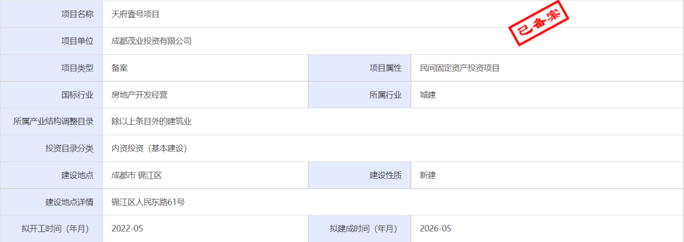The image size is (684, 242).
Task: Click the 备案 project type value
Action: pyautogui.click(x=120, y=68)
